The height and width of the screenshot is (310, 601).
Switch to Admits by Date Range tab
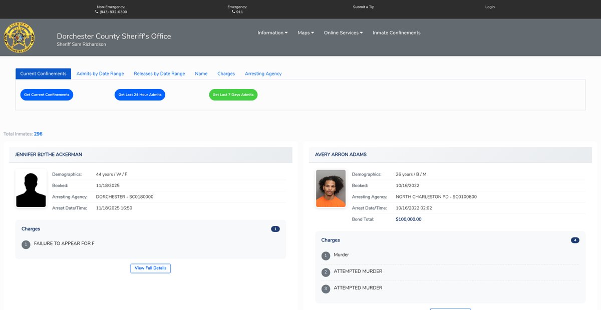coord(100,73)
